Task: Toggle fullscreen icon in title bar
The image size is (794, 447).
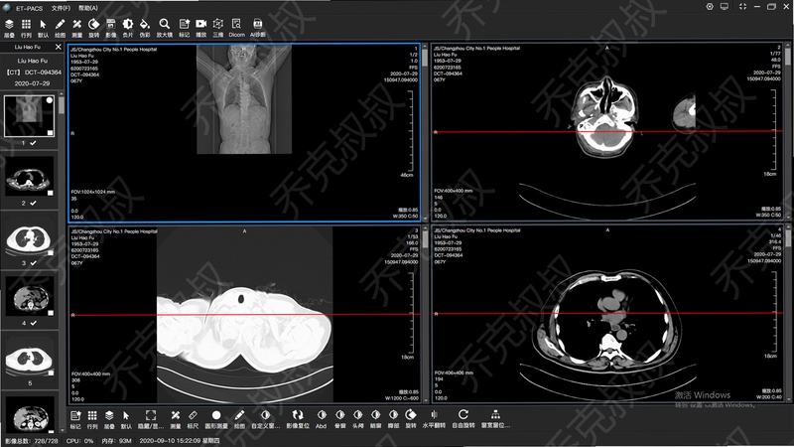Action: coord(742,7)
